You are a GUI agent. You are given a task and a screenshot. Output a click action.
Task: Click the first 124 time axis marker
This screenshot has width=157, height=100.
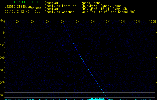pyautogui.click(x=17, y=22)
